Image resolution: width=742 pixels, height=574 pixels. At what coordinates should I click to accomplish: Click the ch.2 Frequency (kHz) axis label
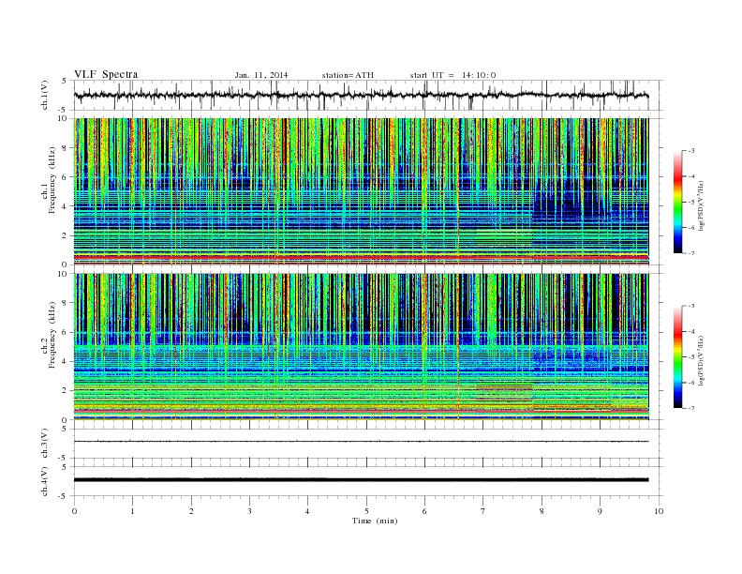(49, 348)
